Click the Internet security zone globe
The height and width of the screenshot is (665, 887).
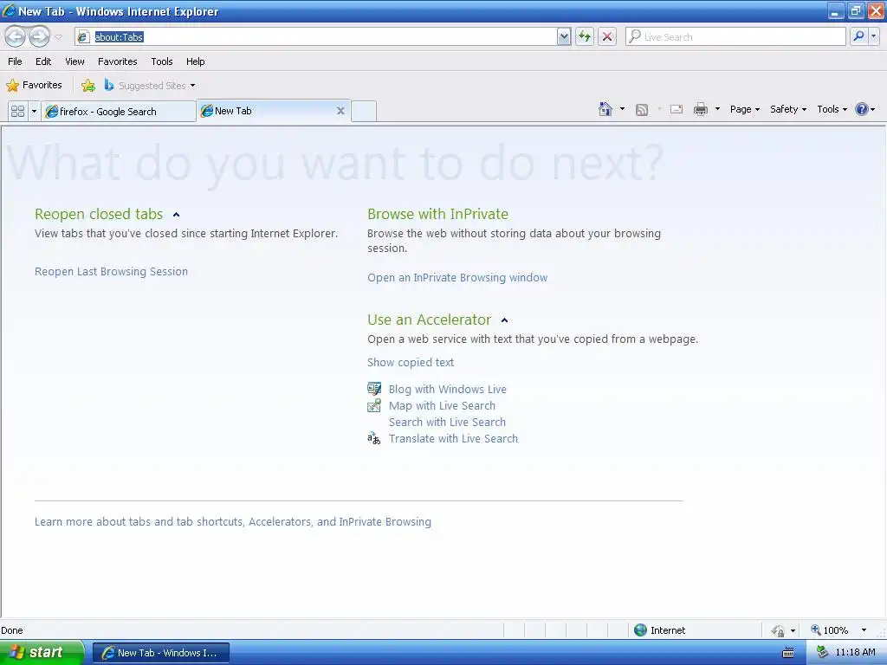tap(640, 630)
